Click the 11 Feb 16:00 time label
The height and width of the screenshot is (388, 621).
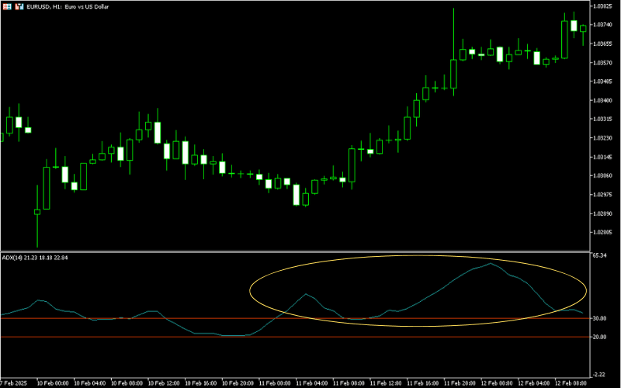coord(422,383)
